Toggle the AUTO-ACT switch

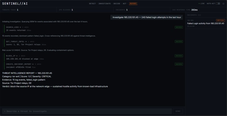point(218,4)
